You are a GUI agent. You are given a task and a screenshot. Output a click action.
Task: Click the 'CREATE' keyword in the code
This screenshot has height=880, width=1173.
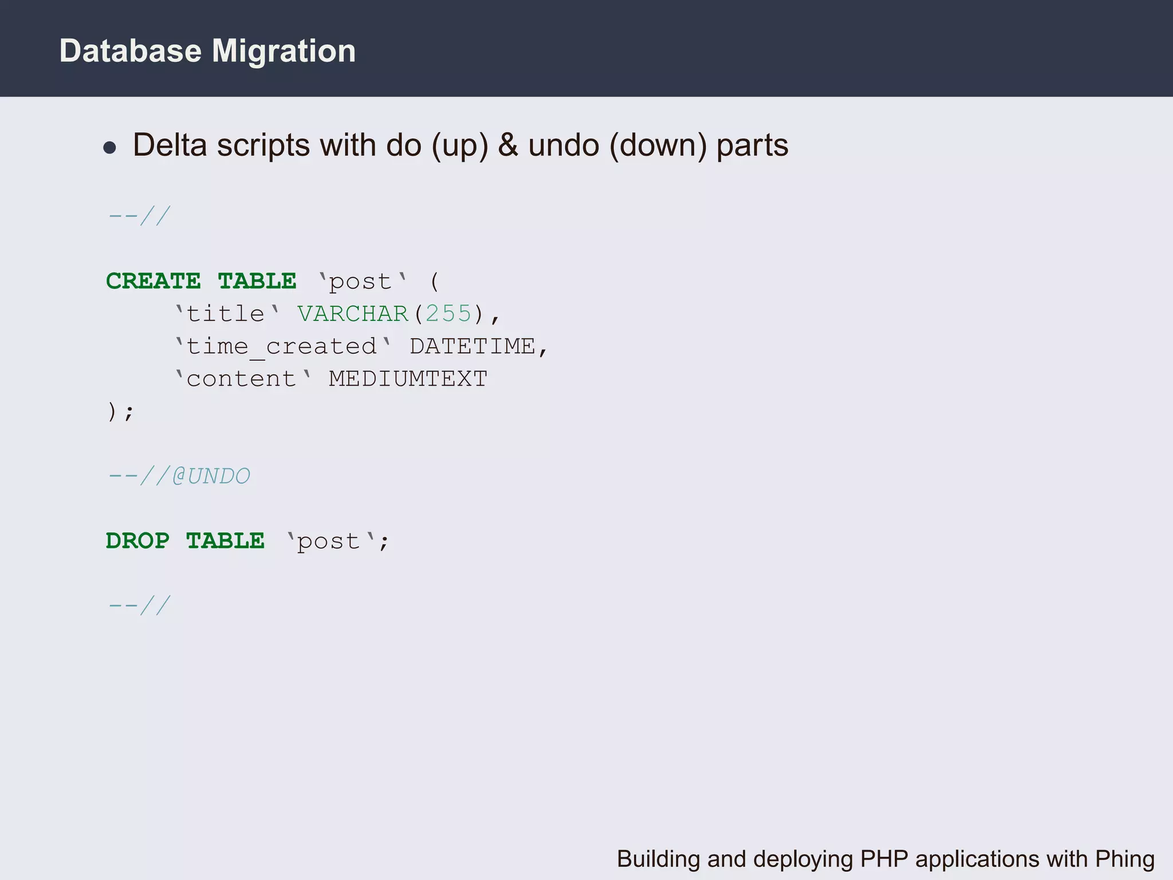153,281
